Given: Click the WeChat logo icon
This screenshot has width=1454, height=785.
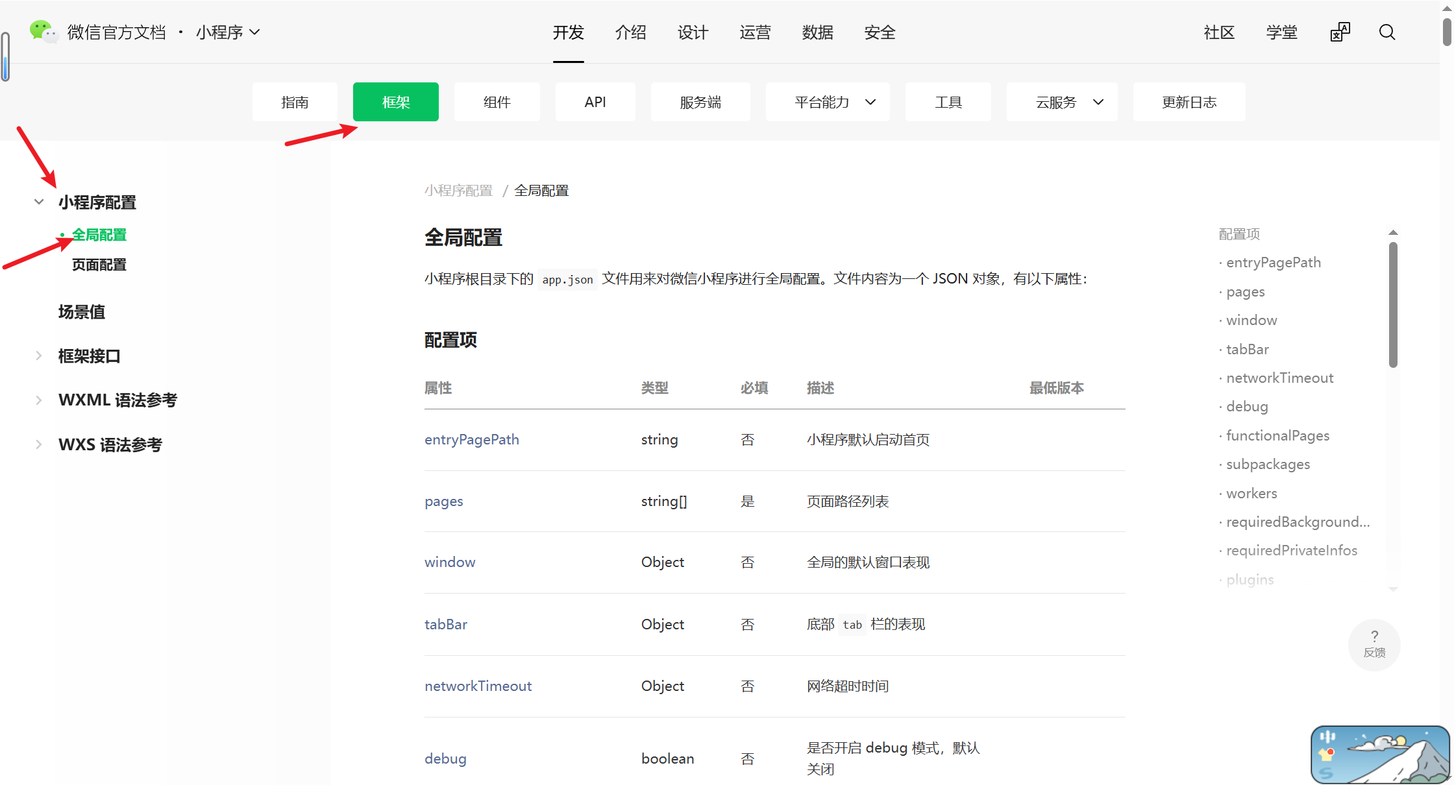Looking at the screenshot, I should (43, 31).
